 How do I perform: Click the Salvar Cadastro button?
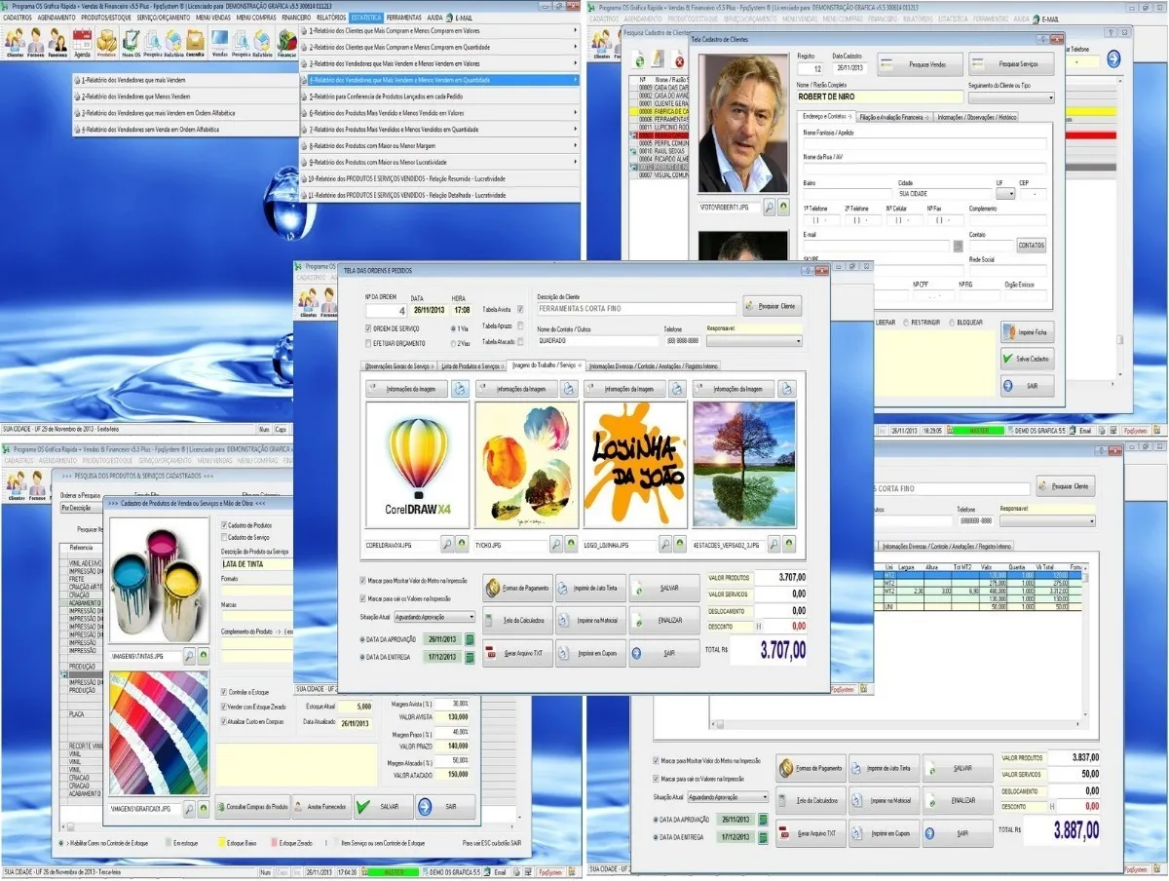[x=1027, y=358]
